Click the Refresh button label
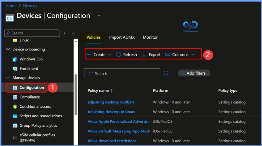This screenshot has width=262, height=146. tap(130, 55)
